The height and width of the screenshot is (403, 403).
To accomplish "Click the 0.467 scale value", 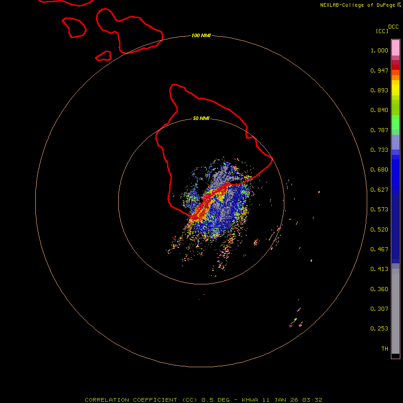I will (379, 249).
